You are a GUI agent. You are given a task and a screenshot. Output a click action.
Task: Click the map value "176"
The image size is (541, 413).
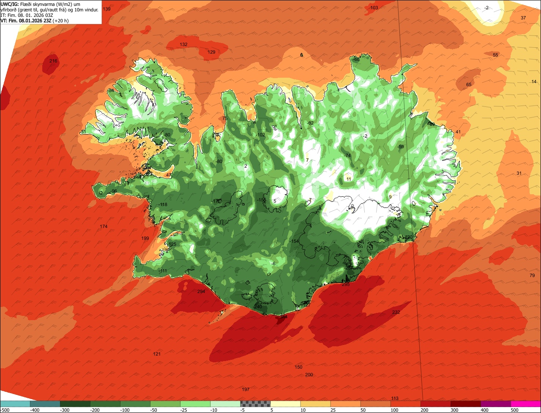pyautogui.click(x=217, y=201)
